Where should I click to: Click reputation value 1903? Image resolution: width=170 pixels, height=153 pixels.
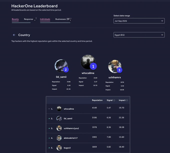click(x=94, y=137)
